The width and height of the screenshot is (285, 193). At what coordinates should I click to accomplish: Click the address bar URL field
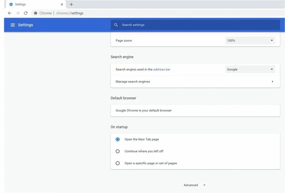(158, 13)
